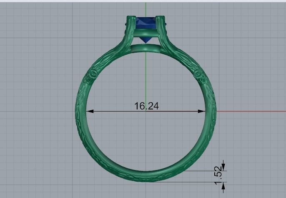Image resolution: width=286 pixels, height=198 pixels.
Task: Select the left arrowhead of 16.24 dimension
Action: (x=90, y=111)
